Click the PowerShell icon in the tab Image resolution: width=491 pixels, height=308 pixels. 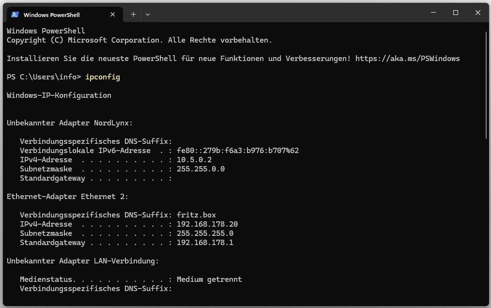point(15,15)
